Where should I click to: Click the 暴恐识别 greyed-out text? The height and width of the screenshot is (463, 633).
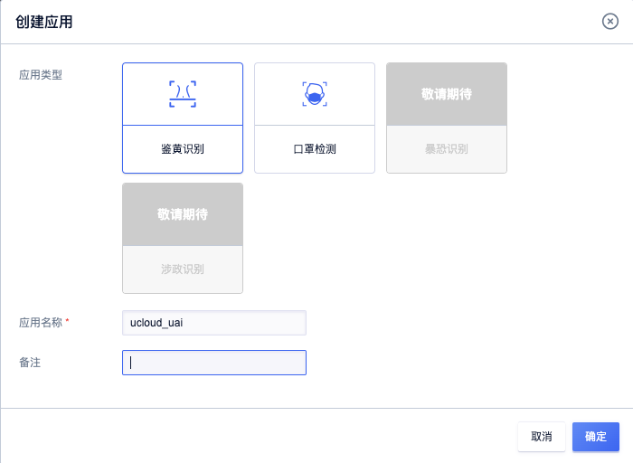pyautogui.click(x=447, y=149)
